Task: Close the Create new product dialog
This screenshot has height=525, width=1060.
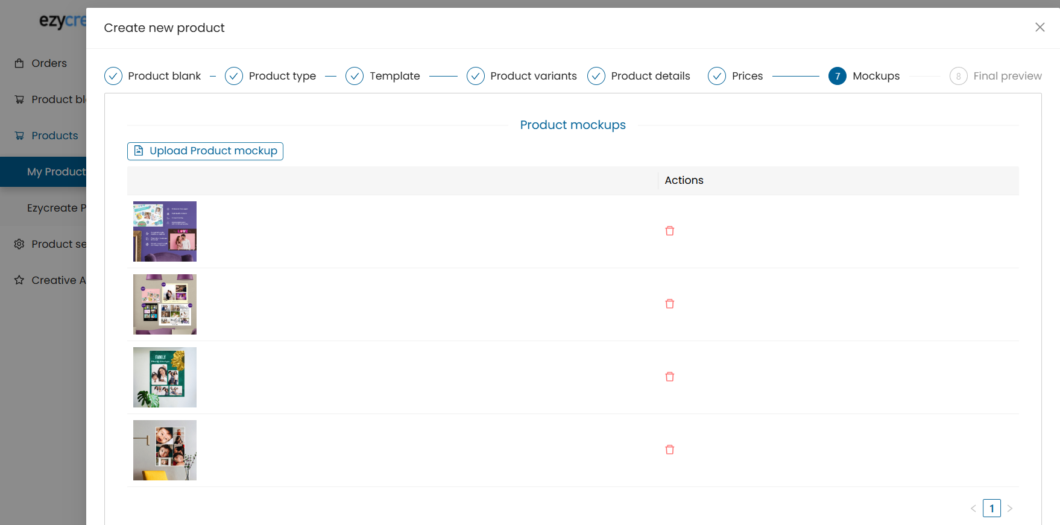Action: 1039,27
